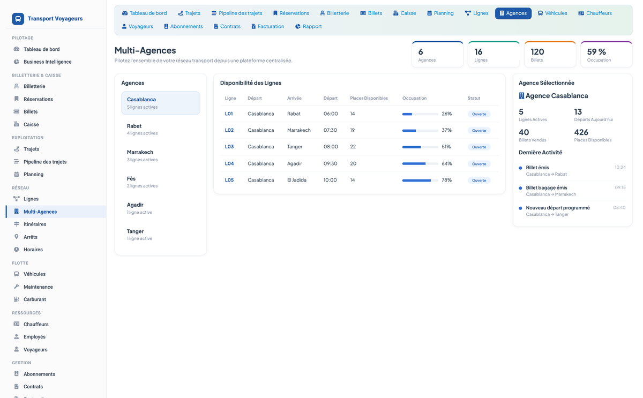Open the Tableau de bord top tab
643x398 pixels.
[144, 13]
